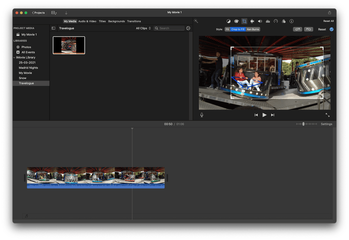Go back to Projects
The width and height of the screenshot is (349, 240).
pyautogui.click(x=38, y=13)
